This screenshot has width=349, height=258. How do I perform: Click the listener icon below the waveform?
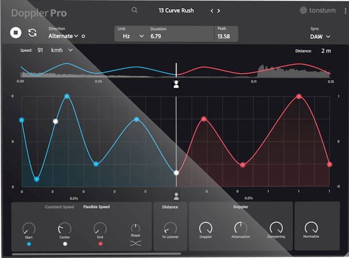(176, 84)
